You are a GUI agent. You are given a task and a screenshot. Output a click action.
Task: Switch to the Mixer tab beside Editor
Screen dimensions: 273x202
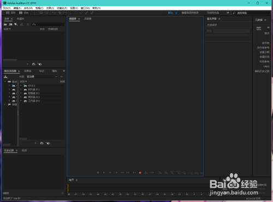tap(88, 19)
